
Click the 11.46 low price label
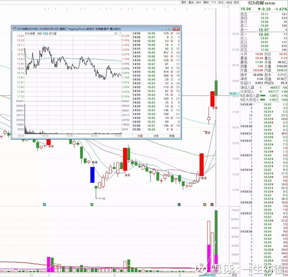coord(102,198)
